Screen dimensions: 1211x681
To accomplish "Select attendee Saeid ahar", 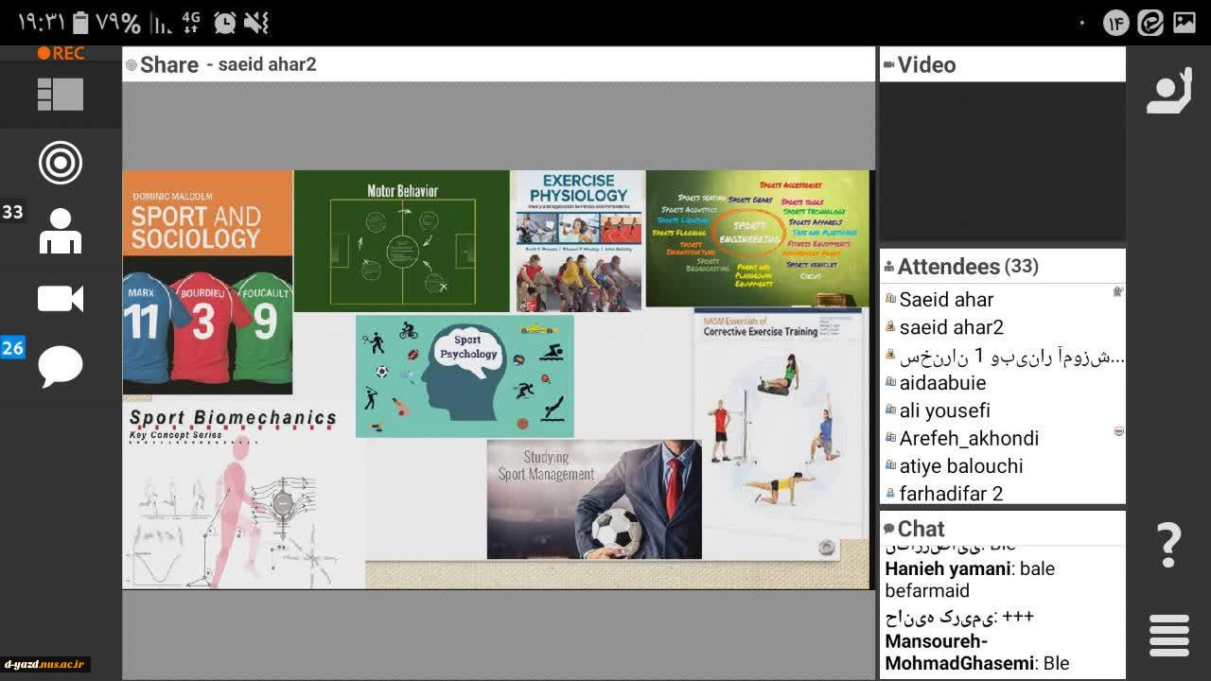I will 946,300.
